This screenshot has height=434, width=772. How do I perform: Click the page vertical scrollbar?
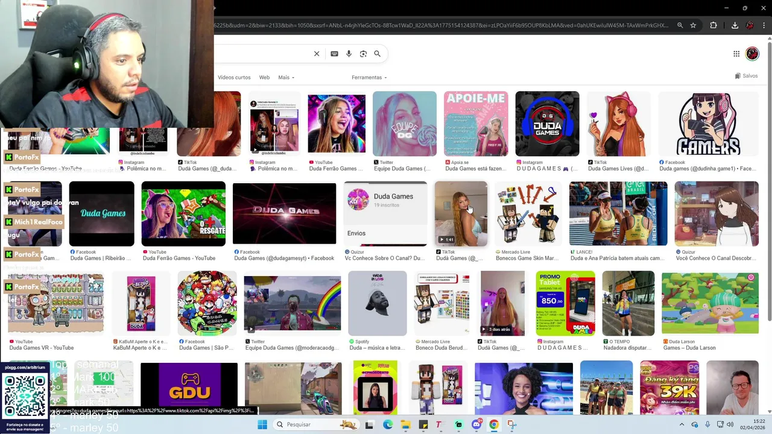(x=769, y=226)
